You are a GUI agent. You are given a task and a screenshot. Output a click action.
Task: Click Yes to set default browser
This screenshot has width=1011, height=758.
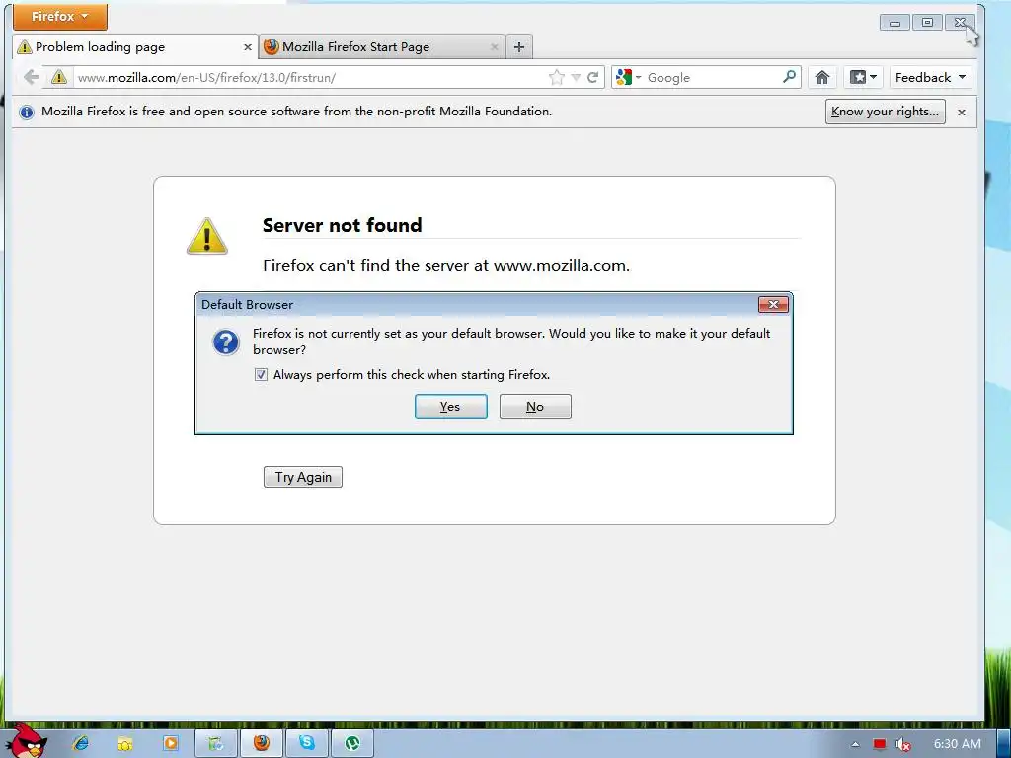[450, 407]
